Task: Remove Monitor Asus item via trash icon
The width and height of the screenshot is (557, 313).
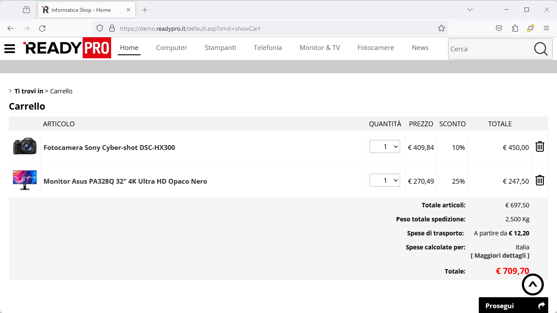Action: pyautogui.click(x=540, y=180)
